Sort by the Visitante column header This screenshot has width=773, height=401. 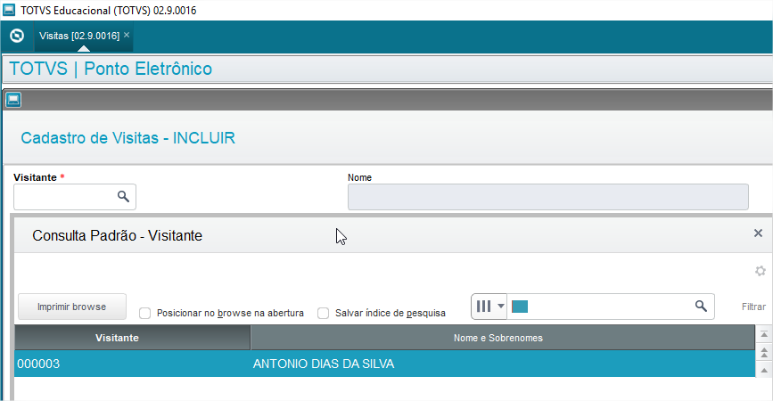(x=132, y=338)
